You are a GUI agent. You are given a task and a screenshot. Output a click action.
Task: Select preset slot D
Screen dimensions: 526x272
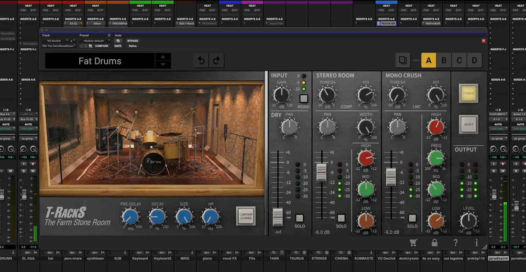474,60
